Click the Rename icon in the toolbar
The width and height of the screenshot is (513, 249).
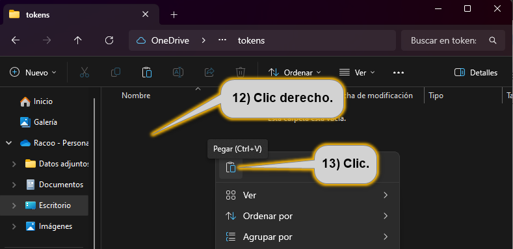coord(178,72)
